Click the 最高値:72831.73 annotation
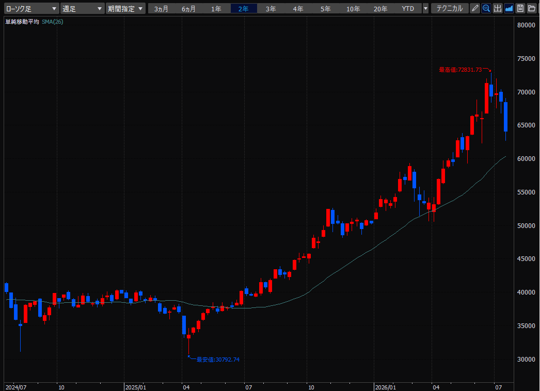 click(460, 70)
